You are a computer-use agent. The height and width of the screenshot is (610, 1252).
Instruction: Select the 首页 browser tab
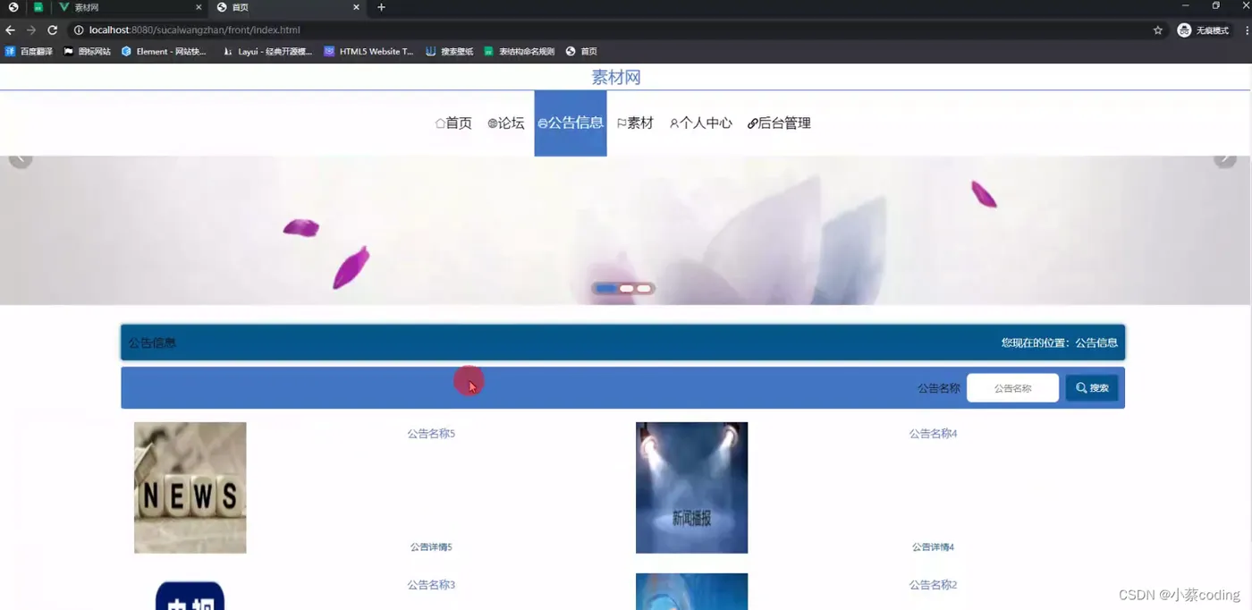288,7
